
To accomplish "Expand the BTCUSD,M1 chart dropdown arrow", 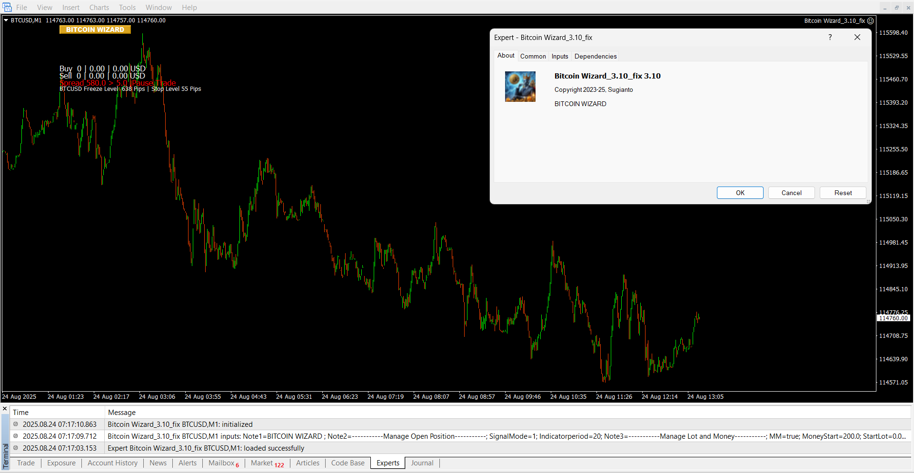I will 6,20.
